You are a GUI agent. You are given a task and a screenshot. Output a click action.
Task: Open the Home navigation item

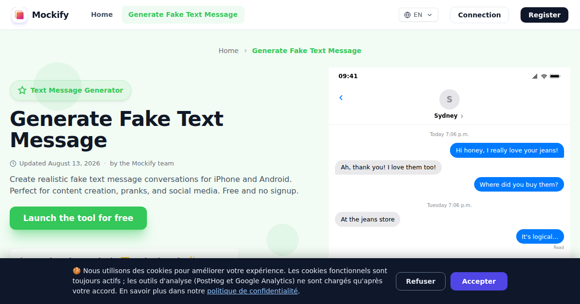(102, 15)
